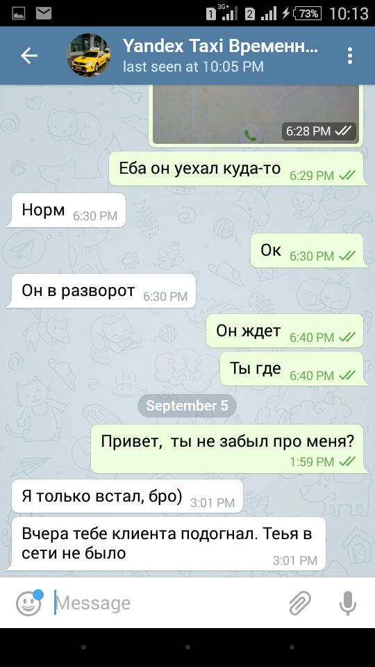Image resolution: width=375 pixels, height=667 pixels.
Task: Tap the 'last seen at 10:05 PM' status
Action: tap(193, 67)
